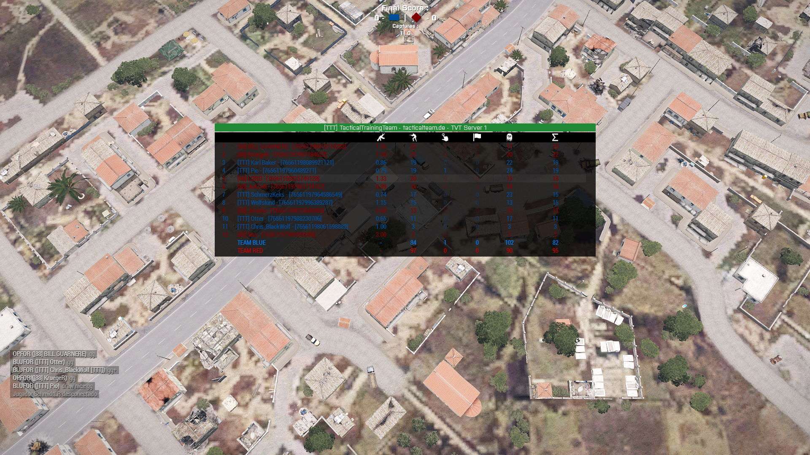Select player row [TTT] Otter
Screen dimensions: 810x455
(405, 219)
